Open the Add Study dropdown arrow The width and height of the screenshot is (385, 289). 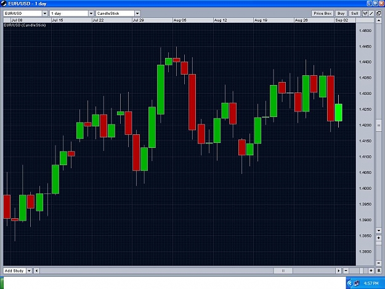(29, 271)
